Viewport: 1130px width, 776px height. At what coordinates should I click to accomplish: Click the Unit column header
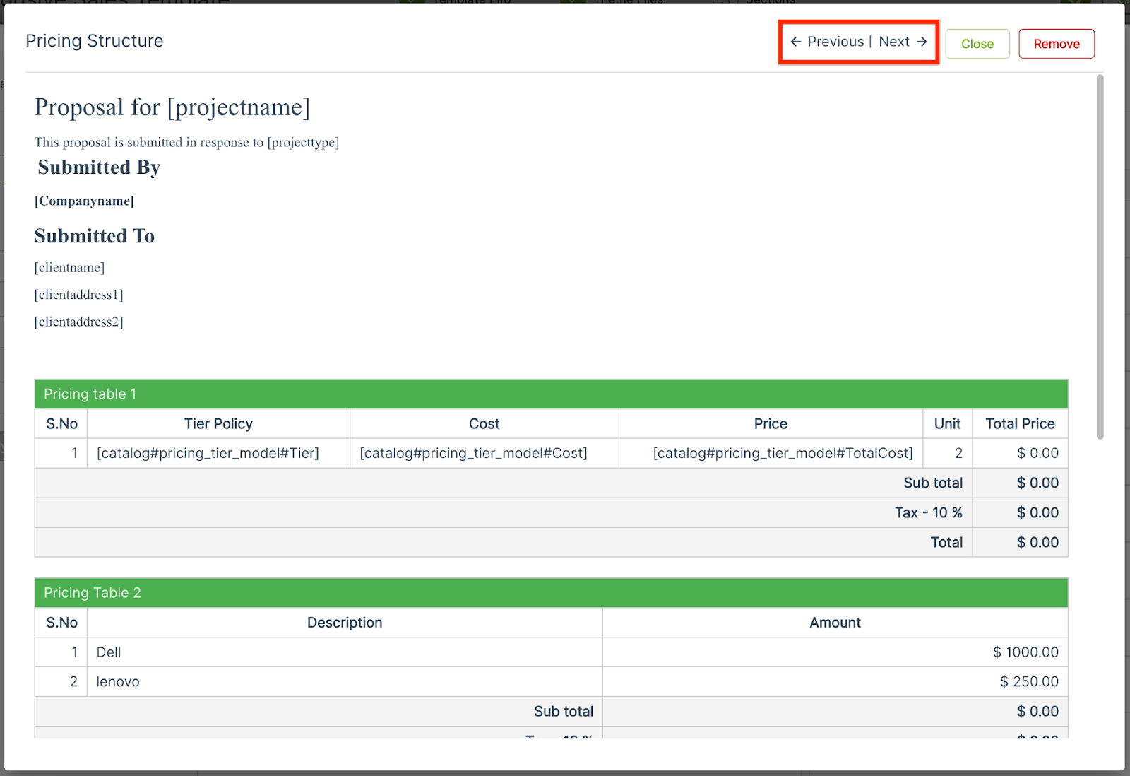tap(947, 423)
